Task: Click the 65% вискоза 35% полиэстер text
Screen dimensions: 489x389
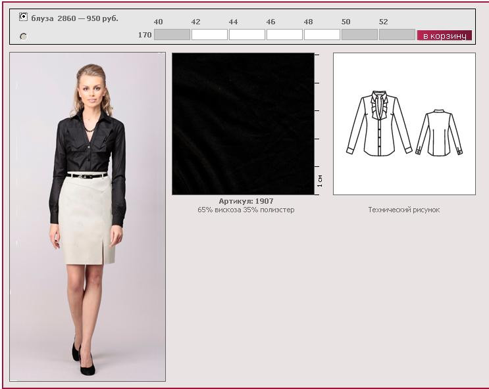Action: coord(245,210)
